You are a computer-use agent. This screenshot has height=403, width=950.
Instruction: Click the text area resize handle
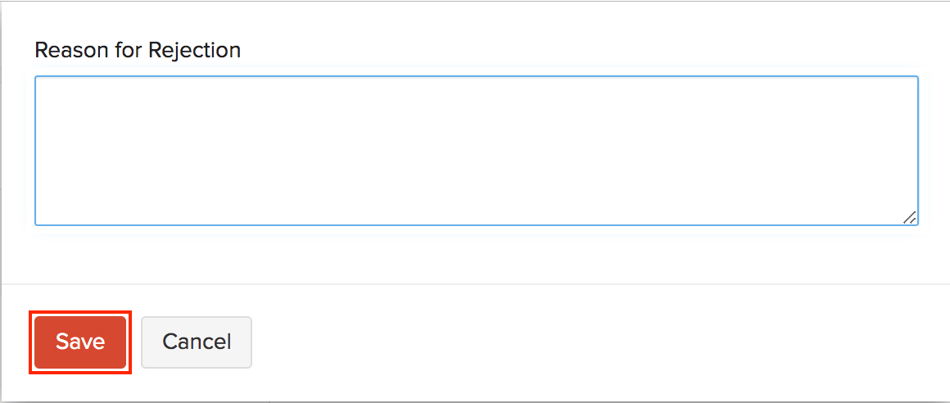909,217
